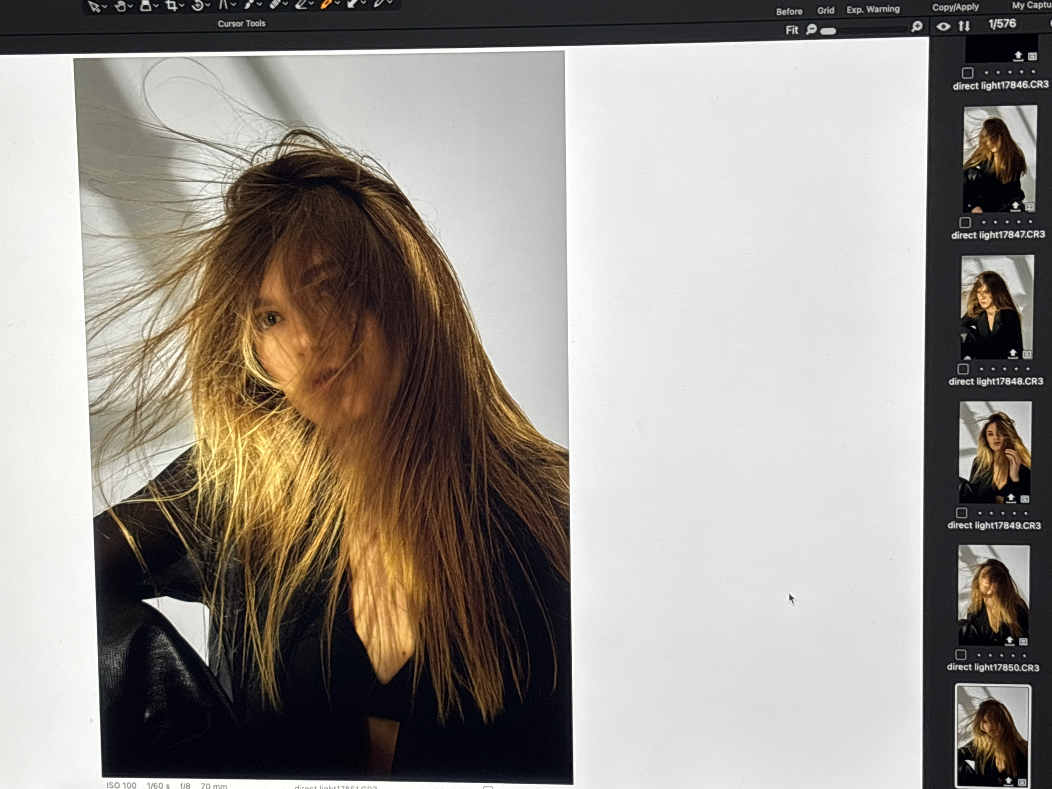Image resolution: width=1052 pixels, height=789 pixels.
Task: Open dropdown arrow beside the Crop tool
Action: tap(181, 6)
